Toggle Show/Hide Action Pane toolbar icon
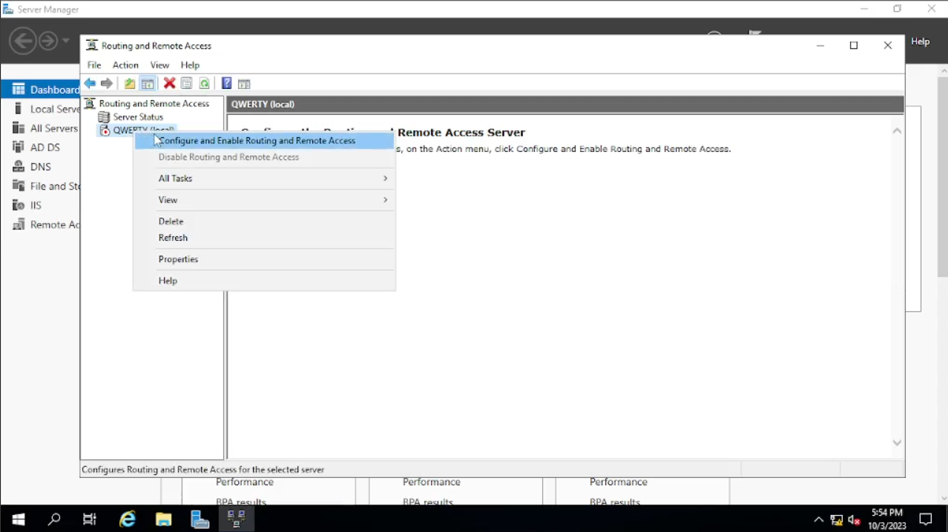 click(x=244, y=84)
